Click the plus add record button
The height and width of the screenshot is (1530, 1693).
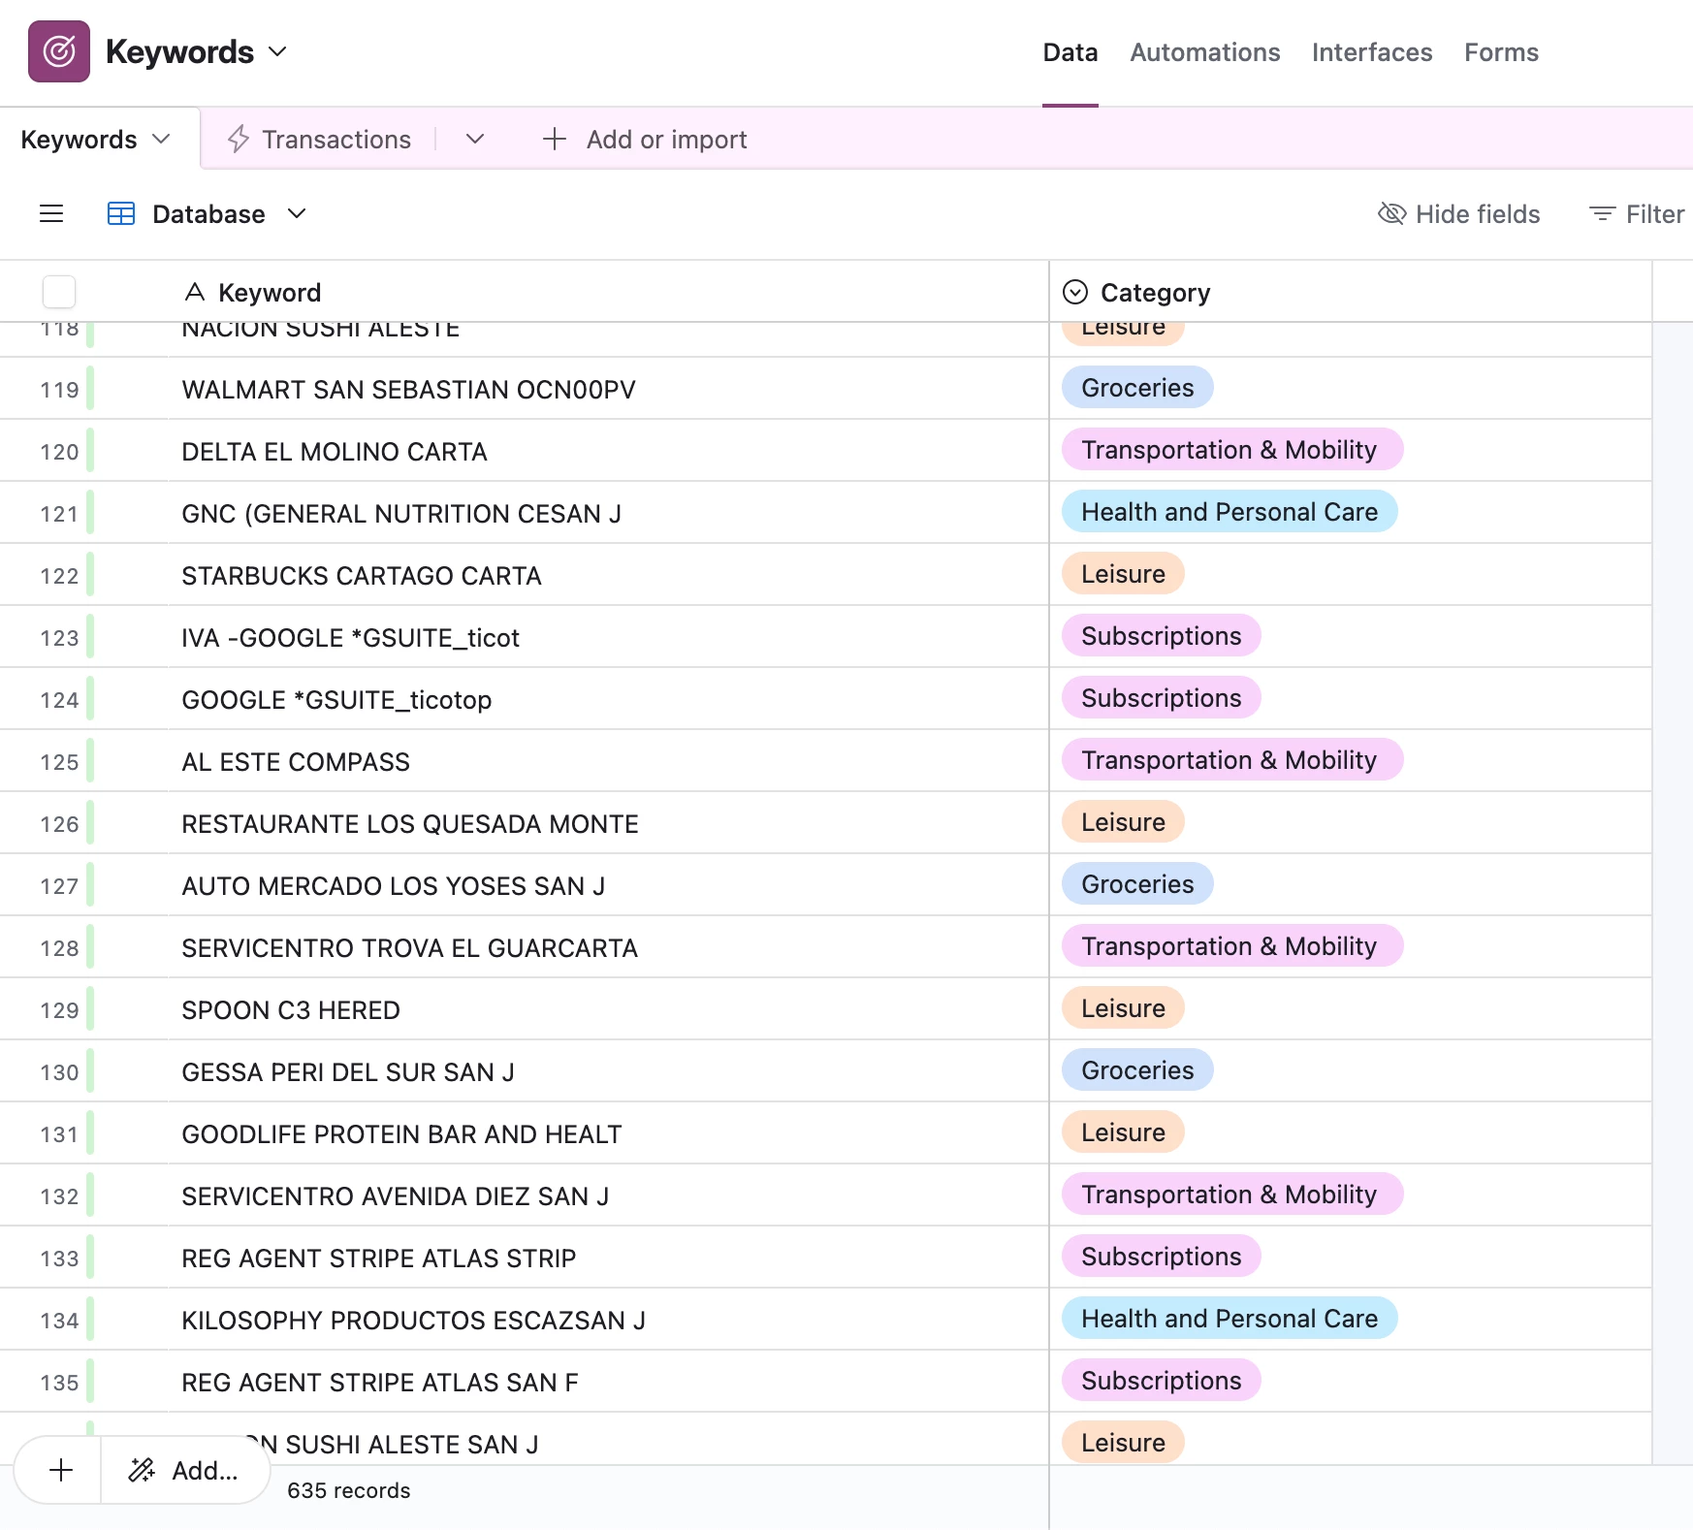click(60, 1470)
